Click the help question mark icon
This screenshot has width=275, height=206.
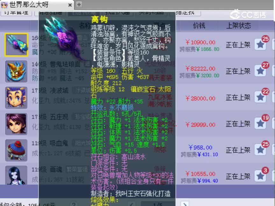tap(74, 204)
